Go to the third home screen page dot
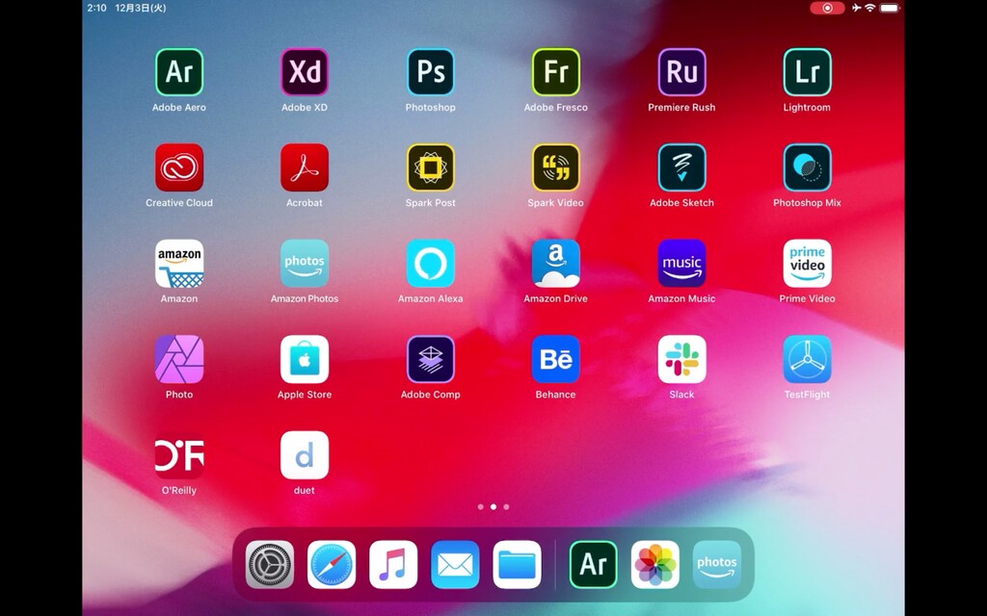 click(x=506, y=506)
